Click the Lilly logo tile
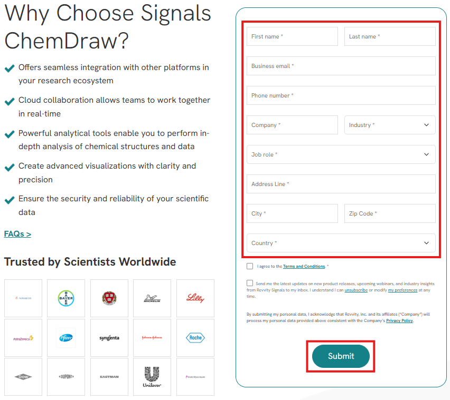This screenshot has height=400, width=450. 195,298
